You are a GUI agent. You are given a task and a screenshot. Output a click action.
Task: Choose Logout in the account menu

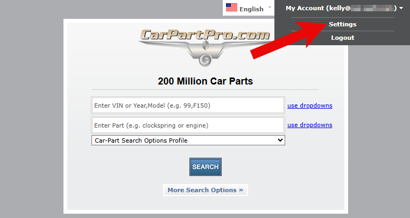(x=342, y=38)
